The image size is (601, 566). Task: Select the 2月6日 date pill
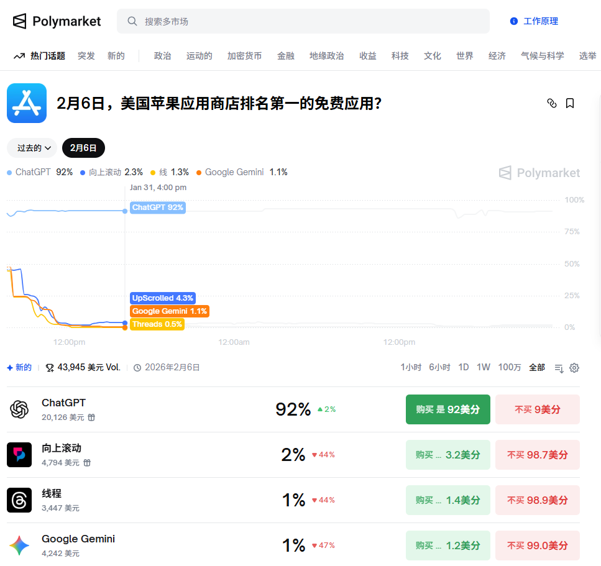click(83, 148)
